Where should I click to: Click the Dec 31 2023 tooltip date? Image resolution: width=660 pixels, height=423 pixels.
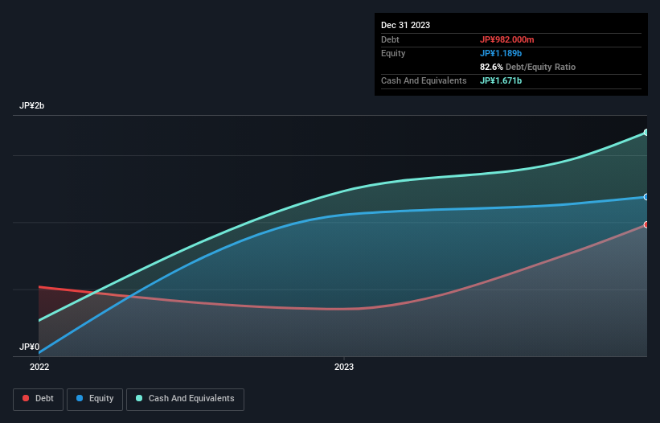(x=405, y=25)
